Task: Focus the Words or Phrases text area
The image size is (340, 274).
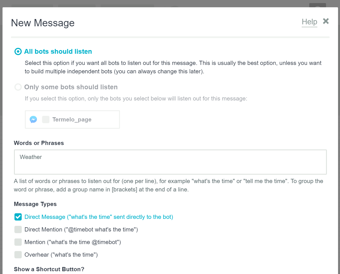Action: pos(170,162)
